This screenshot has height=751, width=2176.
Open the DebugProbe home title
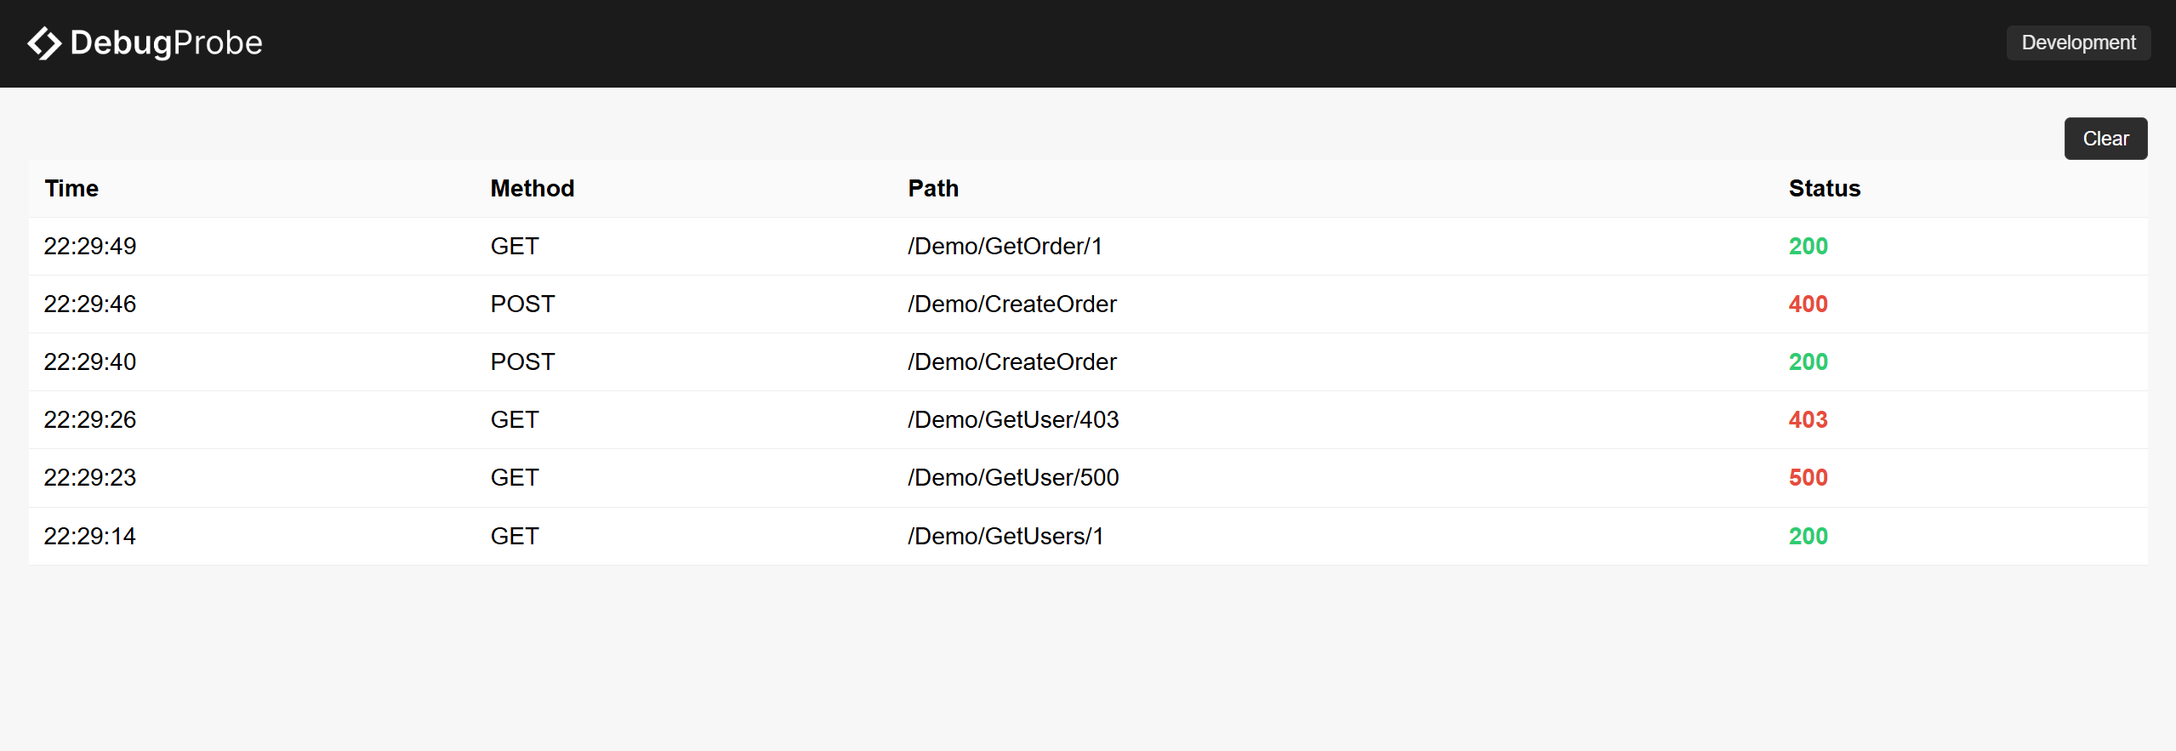point(166,43)
